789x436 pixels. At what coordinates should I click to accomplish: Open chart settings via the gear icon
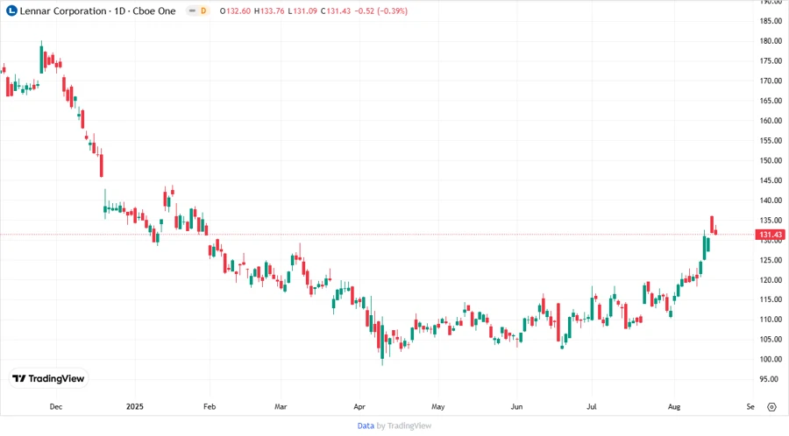(x=771, y=407)
